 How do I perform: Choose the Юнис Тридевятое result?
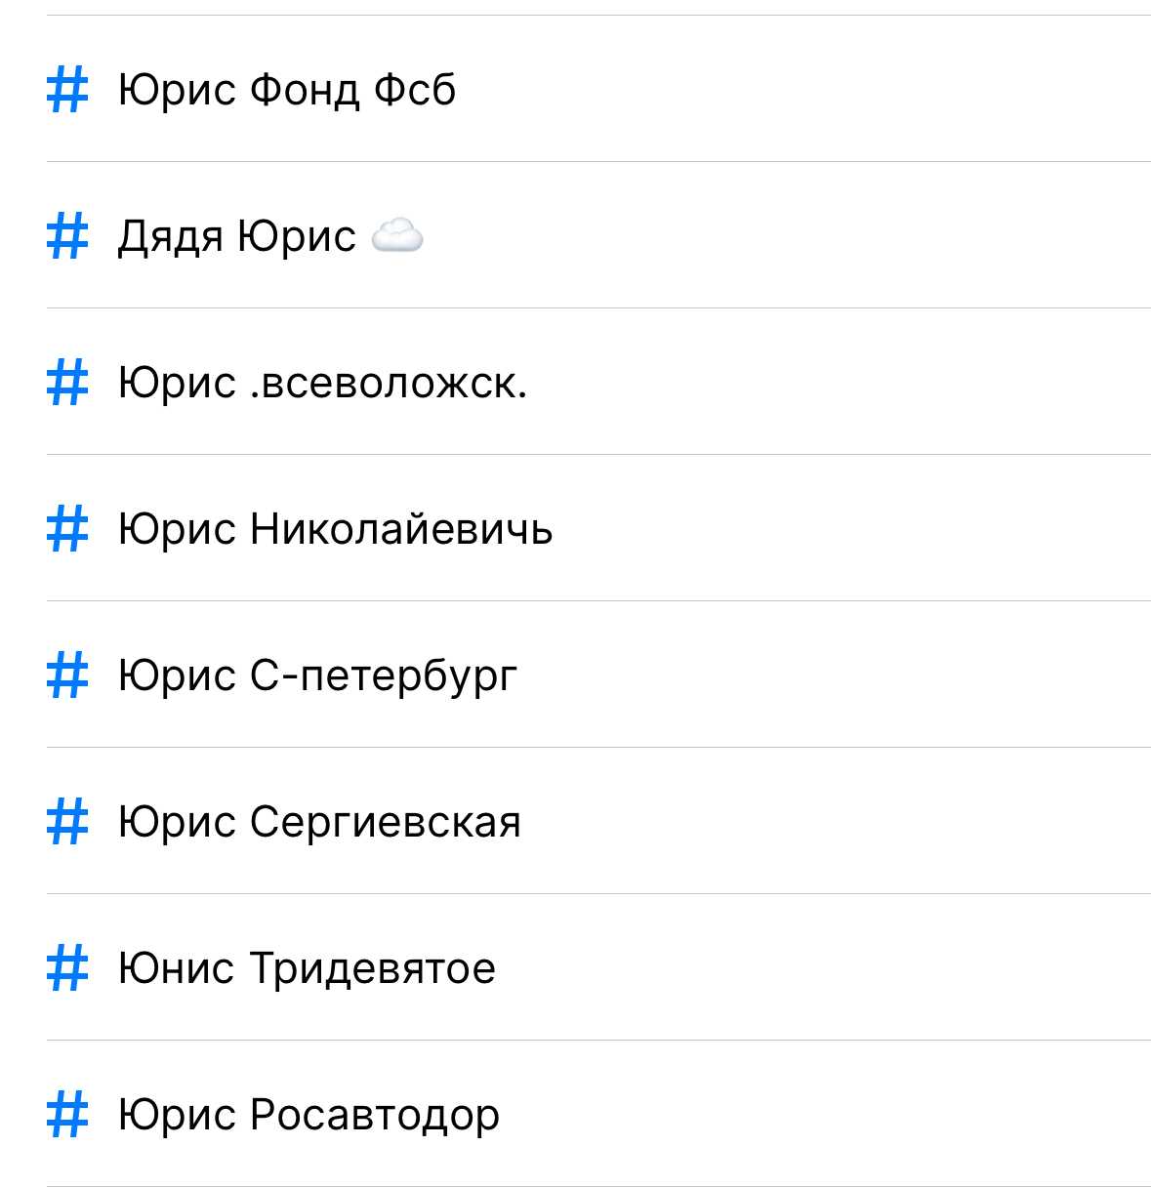click(307, 968)
